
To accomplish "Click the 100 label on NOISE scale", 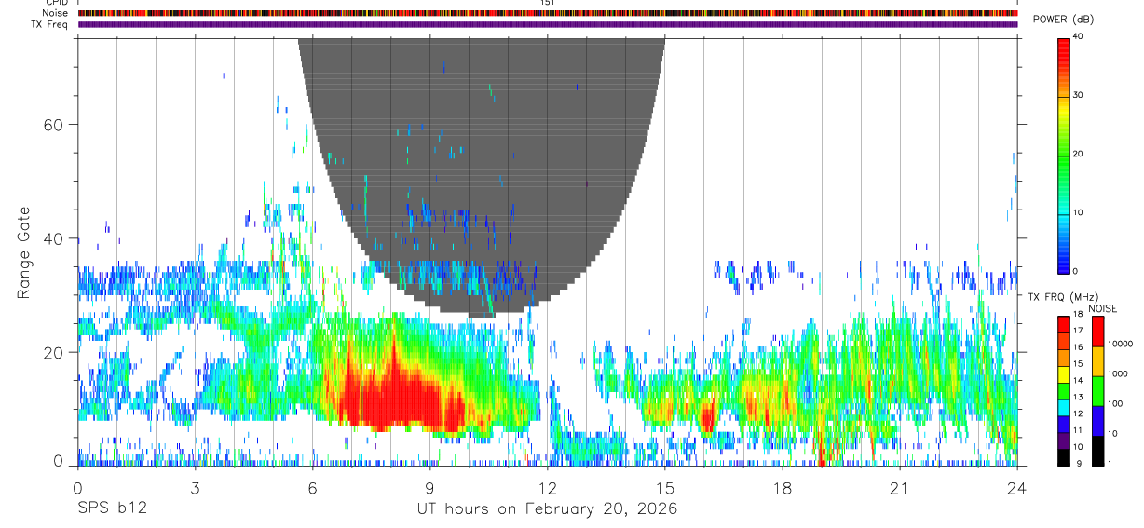I will (1115, 403).
